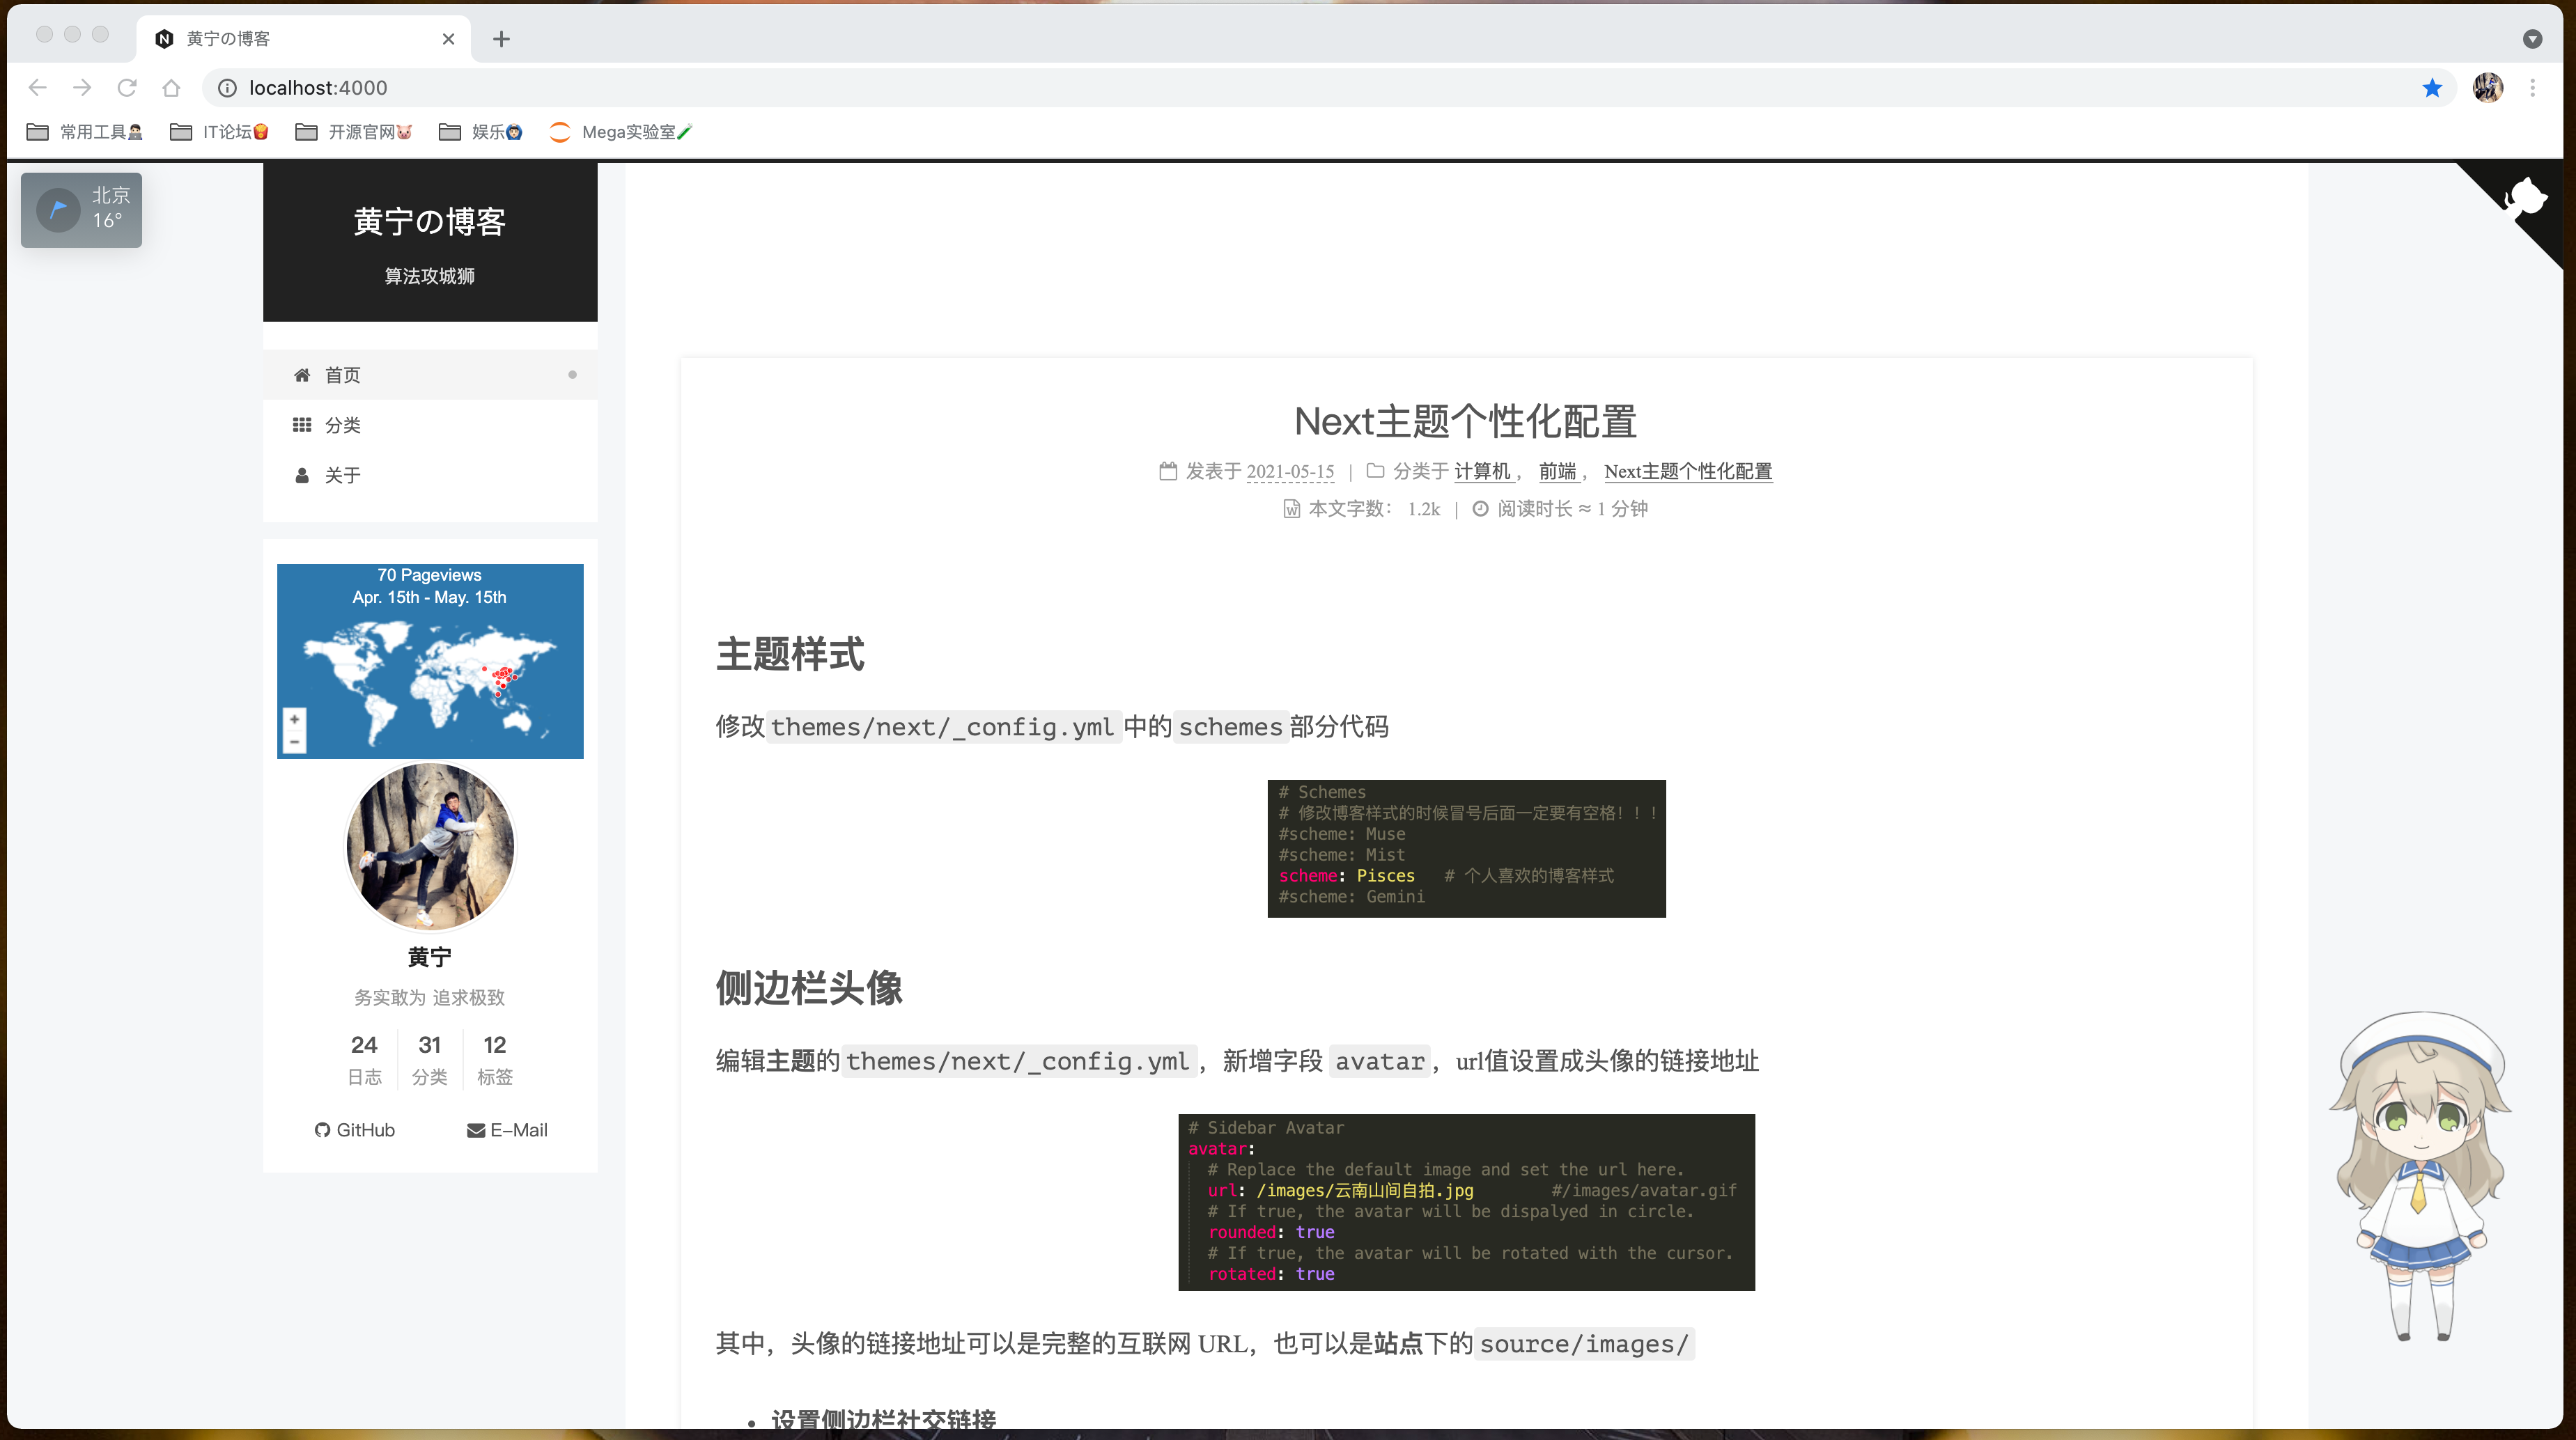The height and width of the screenshot is (1440, 2576).
Task: Click the 2021-05-15 post date
Action: 1290,471
